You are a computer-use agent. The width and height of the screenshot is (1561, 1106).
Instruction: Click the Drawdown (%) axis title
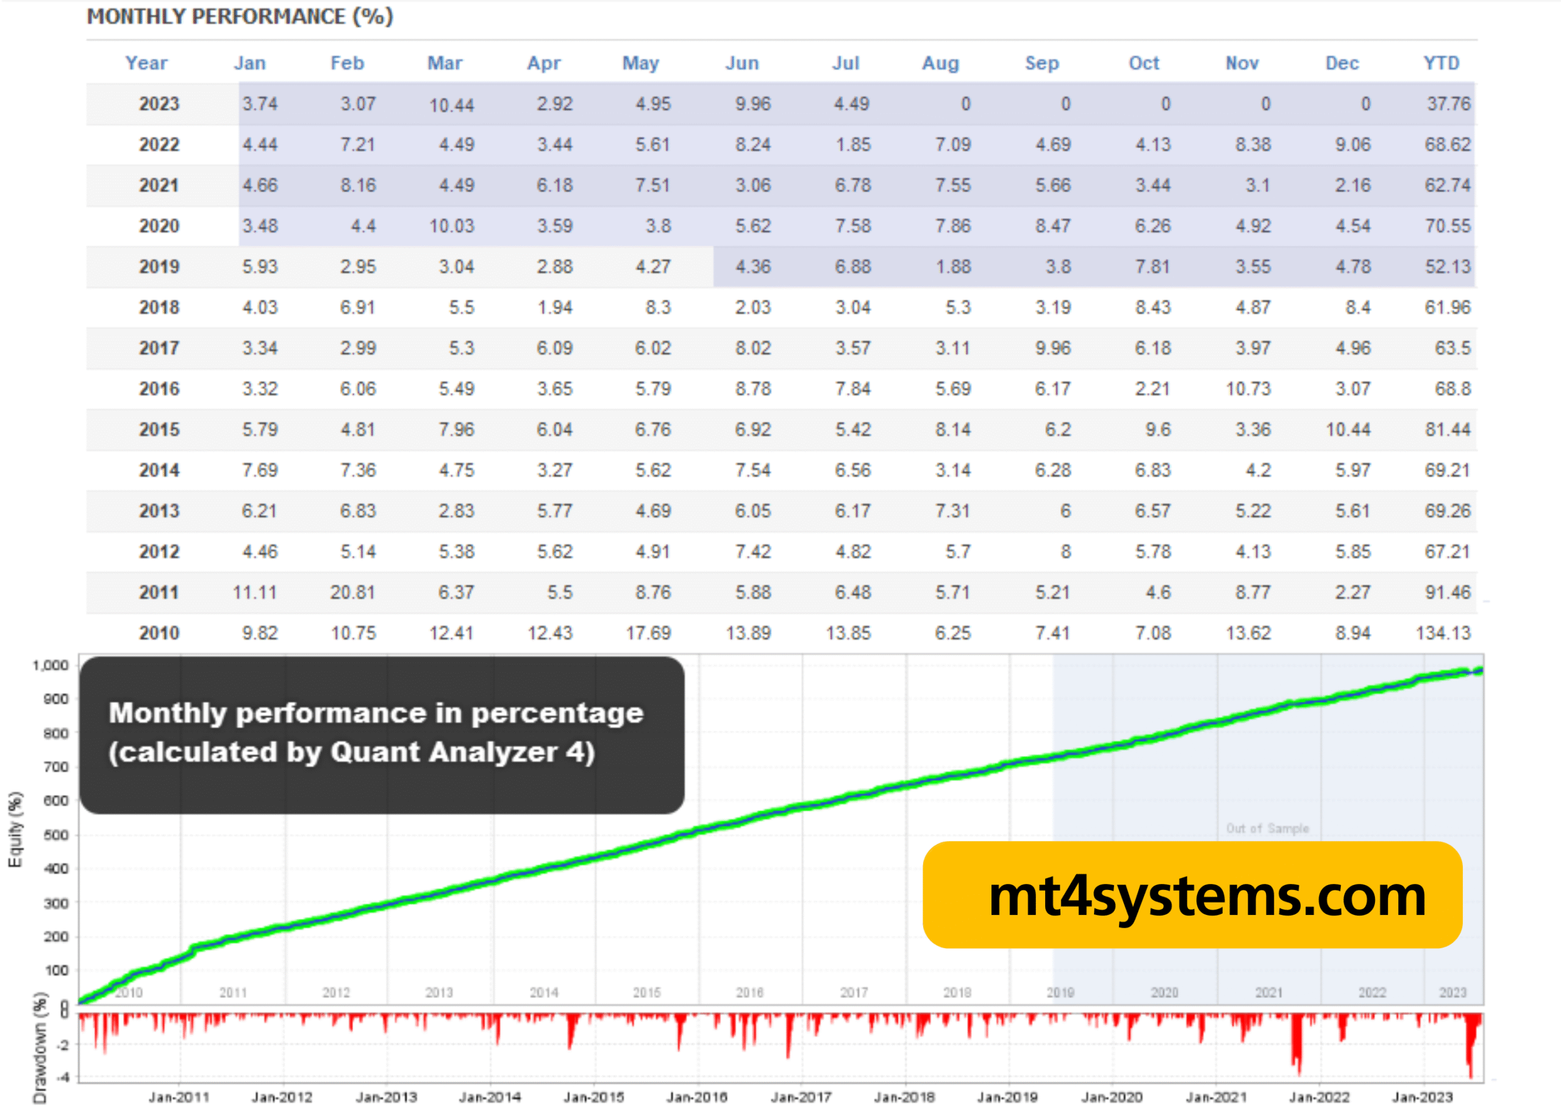pyautogui.click(x=40, y=1047)
